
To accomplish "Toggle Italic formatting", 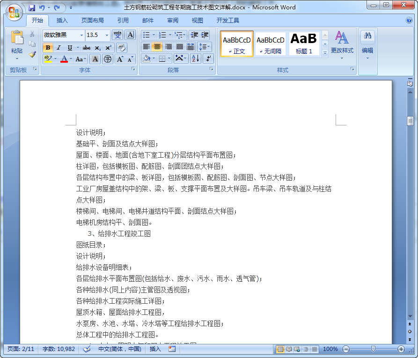I will (59, 48).
